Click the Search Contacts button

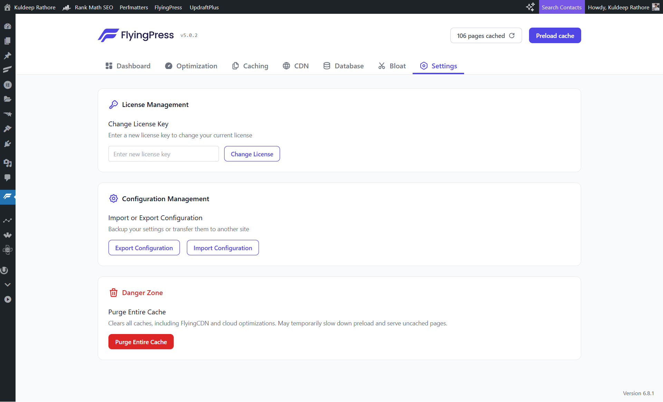[561, 7]
